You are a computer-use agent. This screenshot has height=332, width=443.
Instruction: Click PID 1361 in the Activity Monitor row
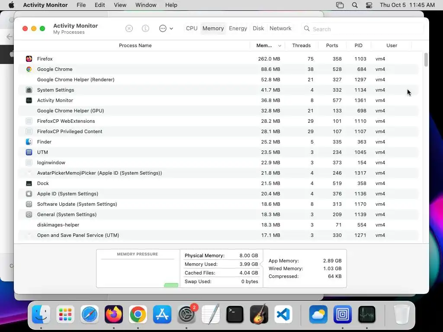pyautogui.click(x=360, y=100)
